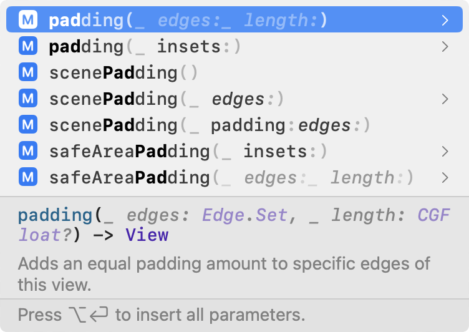469x332 pixels.
Task: Open the Edge.Set type link in signature
Action: point(244,216)
